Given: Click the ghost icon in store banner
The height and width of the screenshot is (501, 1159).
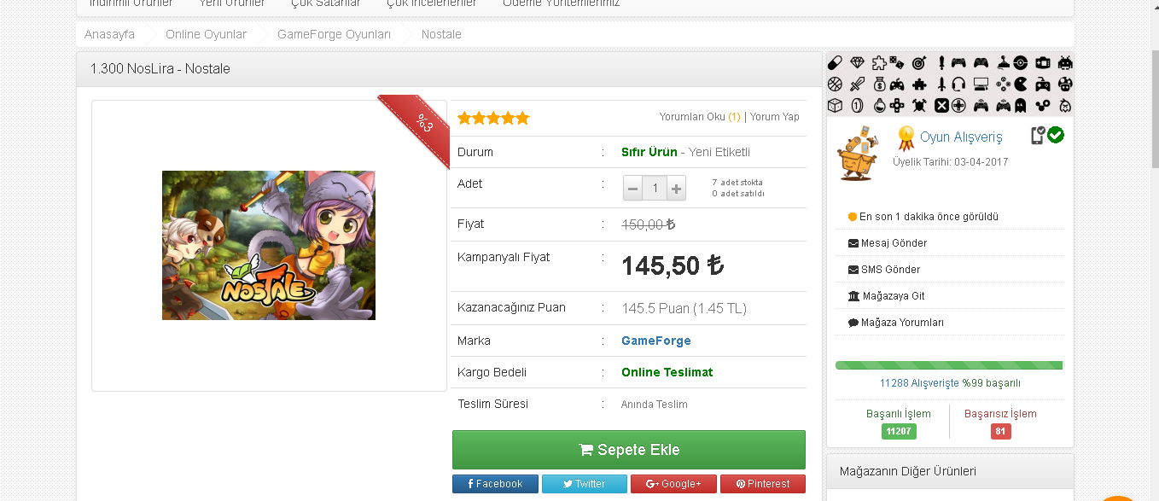Looking at the screenshot, I should [x=1020, y=105].
